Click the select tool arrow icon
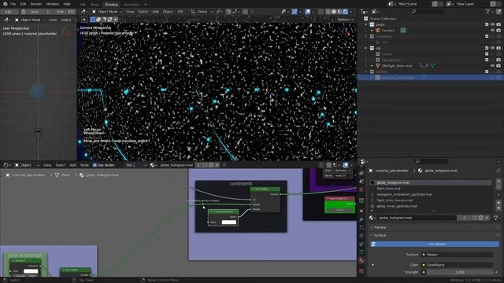The image size is (504, 283). (84, 19)
